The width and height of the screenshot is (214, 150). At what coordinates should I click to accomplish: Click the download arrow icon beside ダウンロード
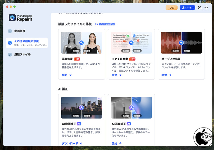[x=81, y=143]
